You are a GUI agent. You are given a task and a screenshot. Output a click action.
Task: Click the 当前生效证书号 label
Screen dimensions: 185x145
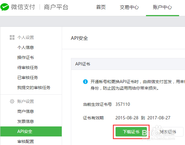click(97, 104)
